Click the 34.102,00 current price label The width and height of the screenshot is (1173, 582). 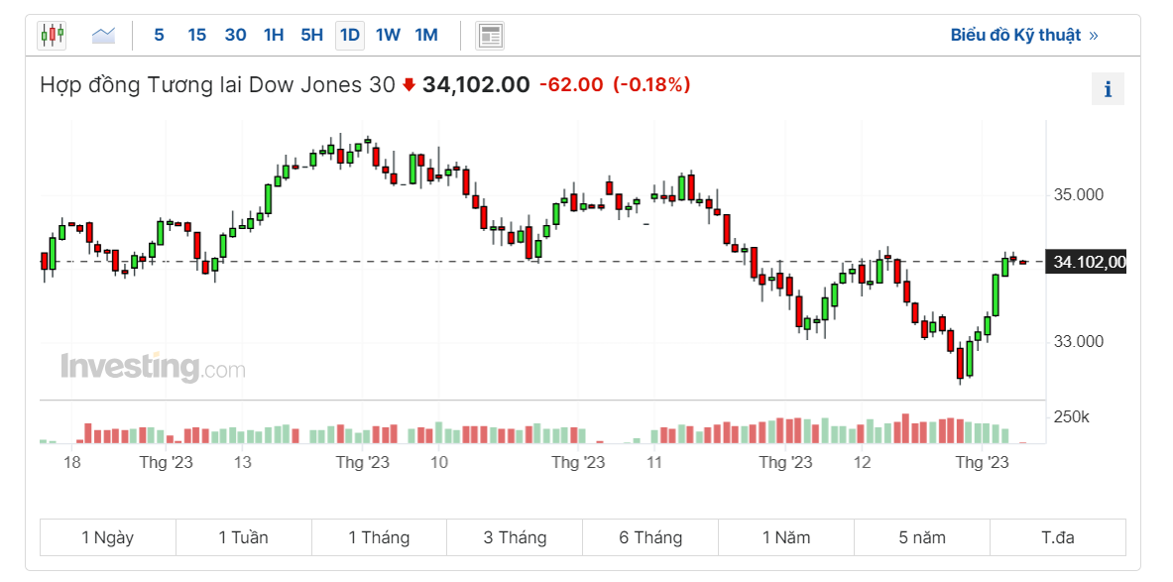[x=1089, y=263]
